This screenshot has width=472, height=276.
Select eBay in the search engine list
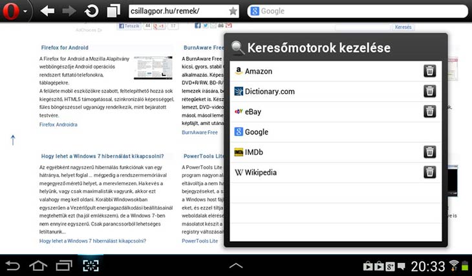pos(336,112)
